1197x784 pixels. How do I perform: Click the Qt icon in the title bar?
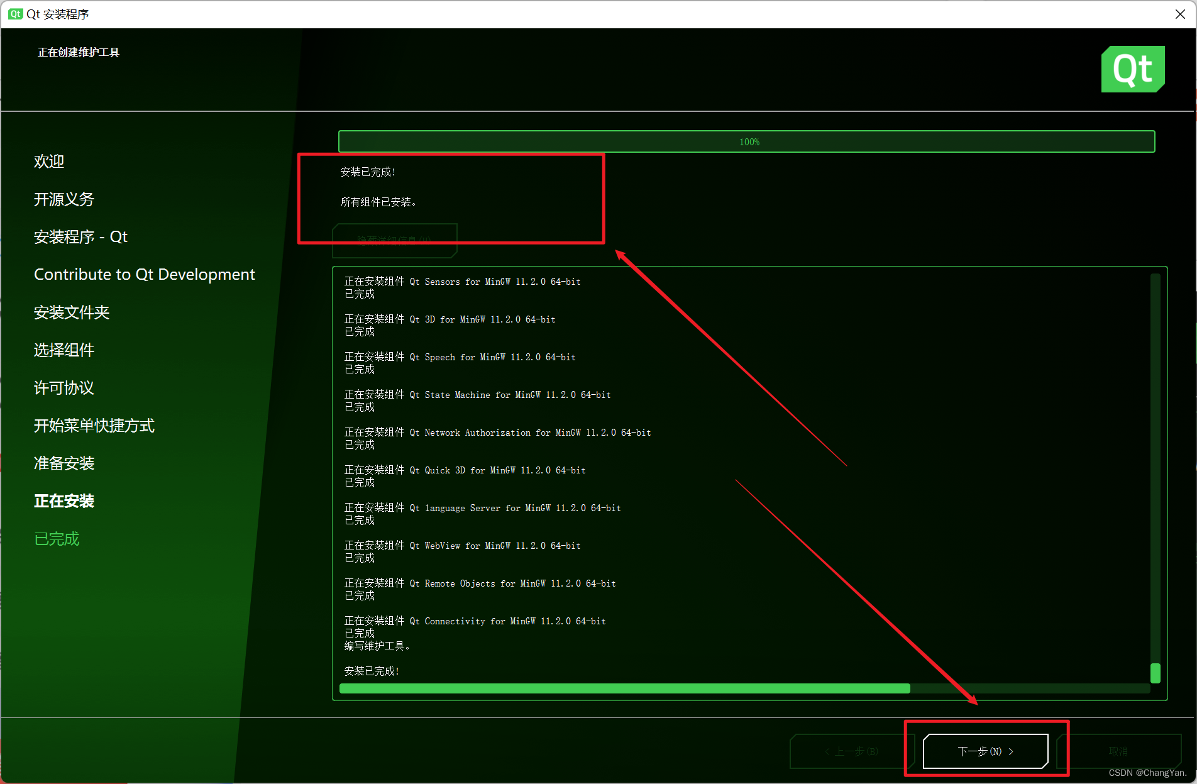tap(15, 14)
